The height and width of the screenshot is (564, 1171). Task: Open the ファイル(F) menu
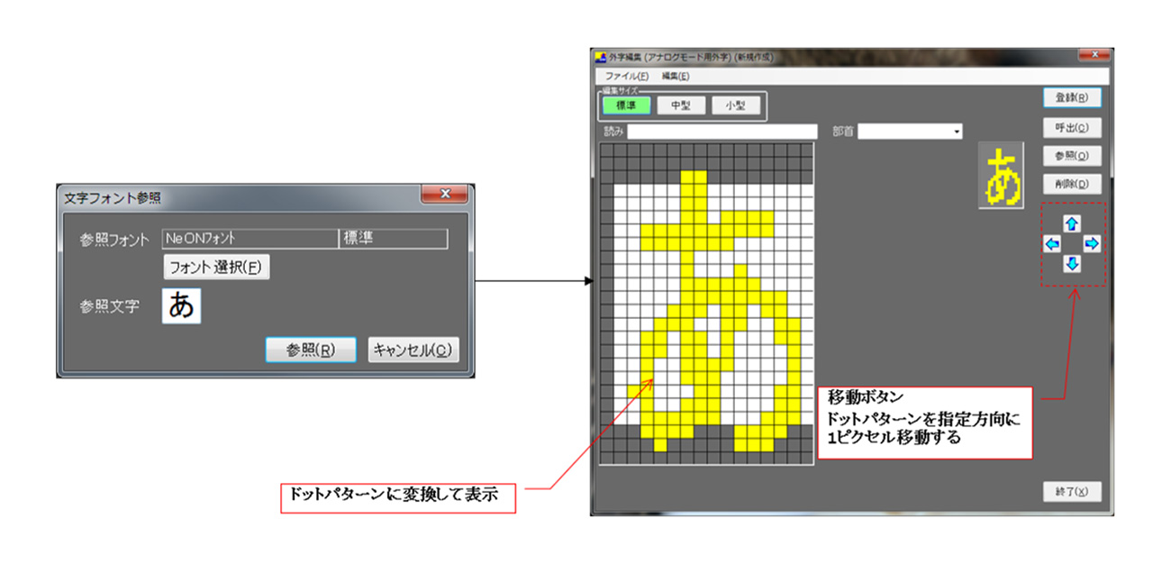click(x=626, y=77)
